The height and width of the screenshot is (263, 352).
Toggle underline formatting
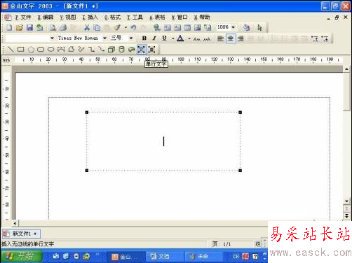[165, 38]
